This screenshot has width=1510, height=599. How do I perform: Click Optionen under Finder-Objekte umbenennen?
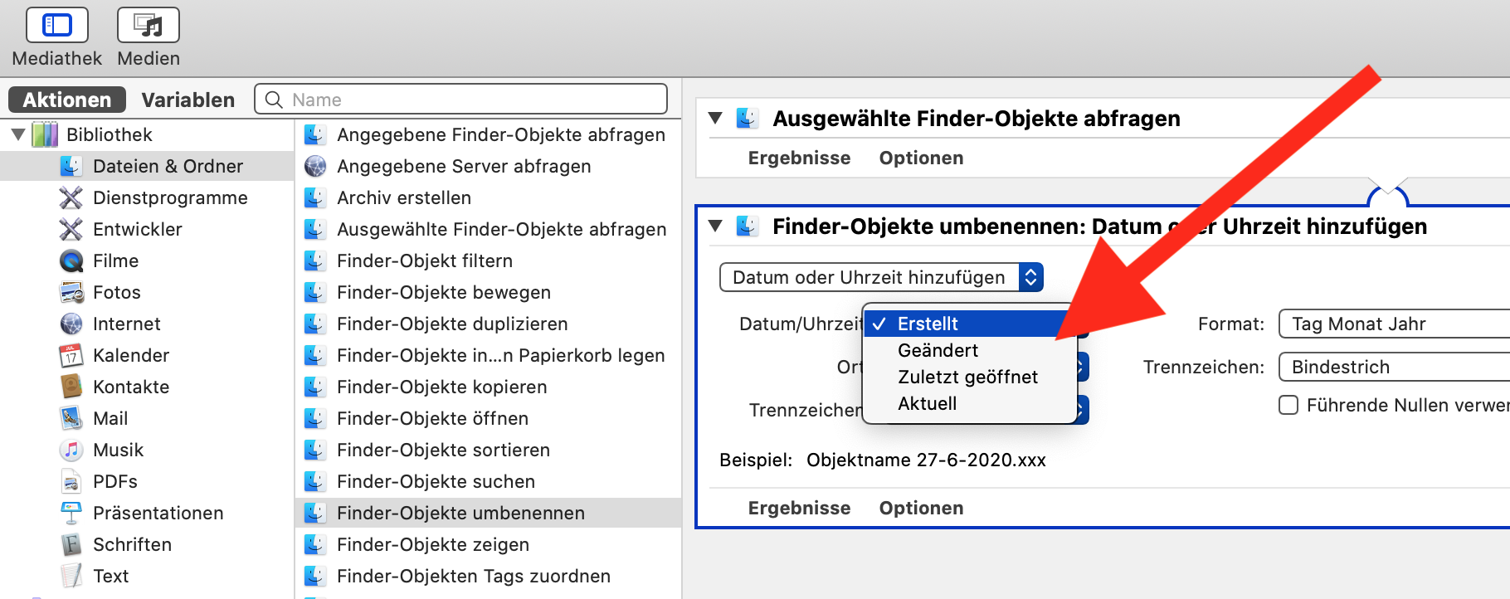click(x=921, y=509)
